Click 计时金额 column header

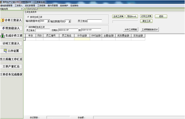coord(96,36)
